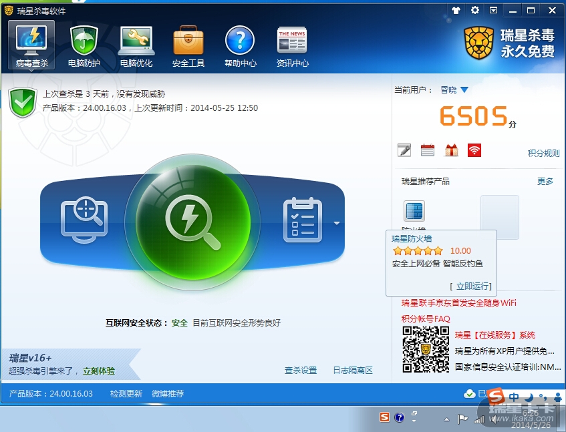This screenshot has height=432, width=566.
Task: Open the title bar dropdown menu icon
Action: point(493,10)
